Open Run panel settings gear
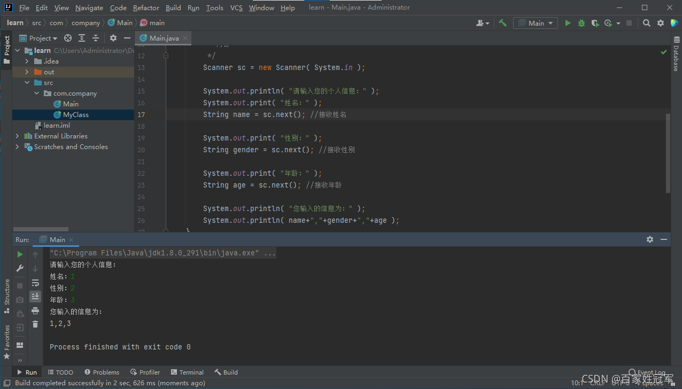This screenshot has height=389, width=682. [x=650, y=239]
